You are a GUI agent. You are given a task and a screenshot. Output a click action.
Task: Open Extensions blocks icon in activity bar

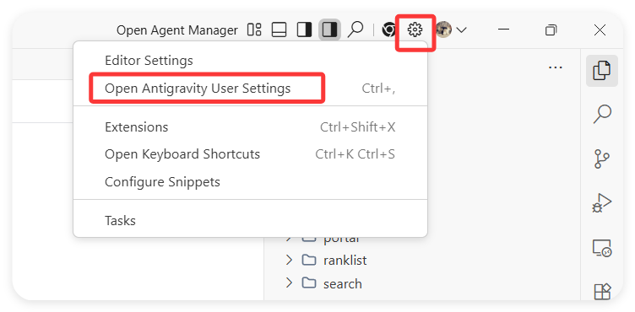coord(602,292)
